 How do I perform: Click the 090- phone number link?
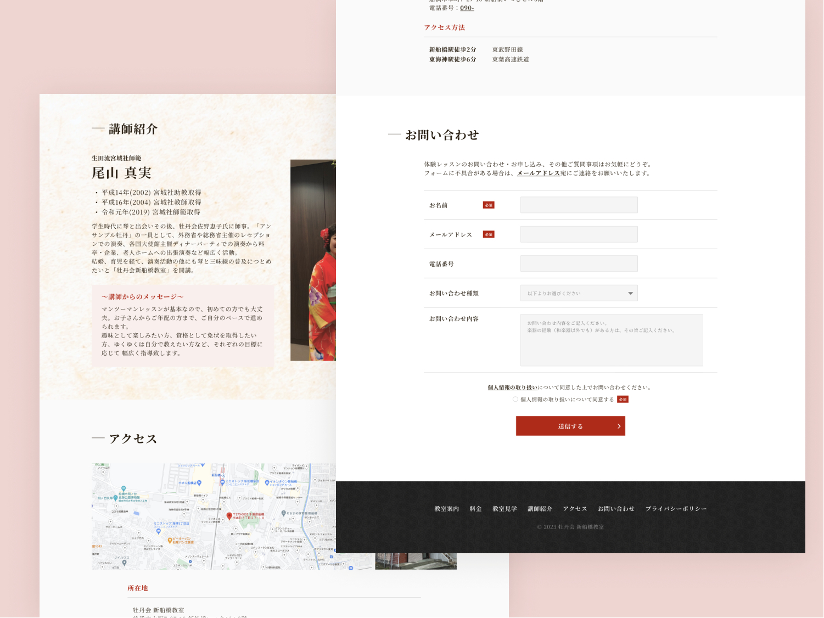(x=467, y=8)
